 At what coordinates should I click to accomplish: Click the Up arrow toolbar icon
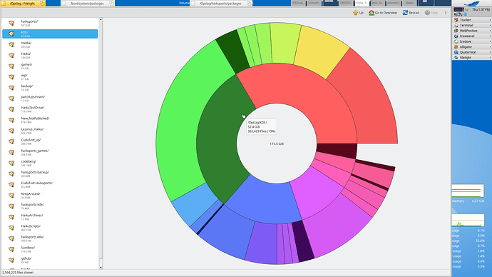pyautogui.click(x=355, y=13)
